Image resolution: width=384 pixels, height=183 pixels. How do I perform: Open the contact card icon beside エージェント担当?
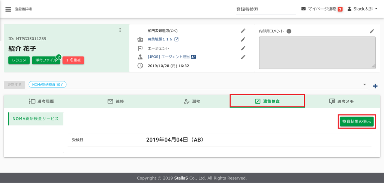193,57
